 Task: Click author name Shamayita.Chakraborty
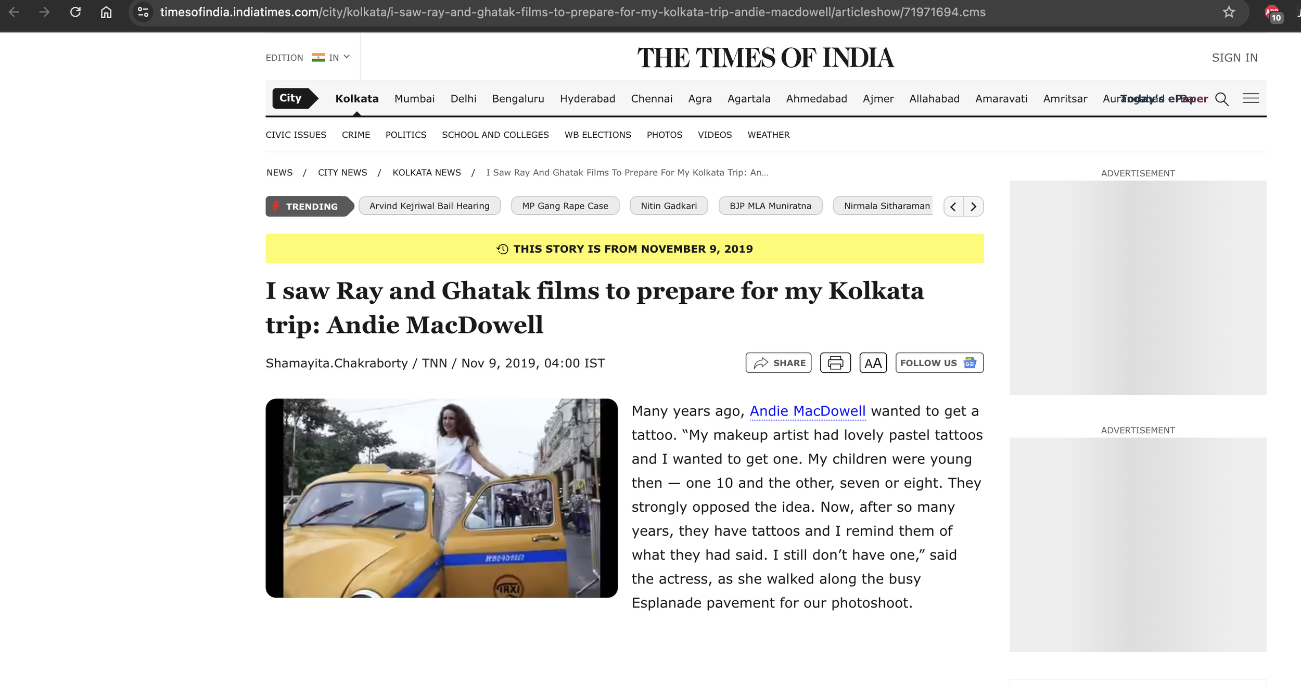coord(337,363)
